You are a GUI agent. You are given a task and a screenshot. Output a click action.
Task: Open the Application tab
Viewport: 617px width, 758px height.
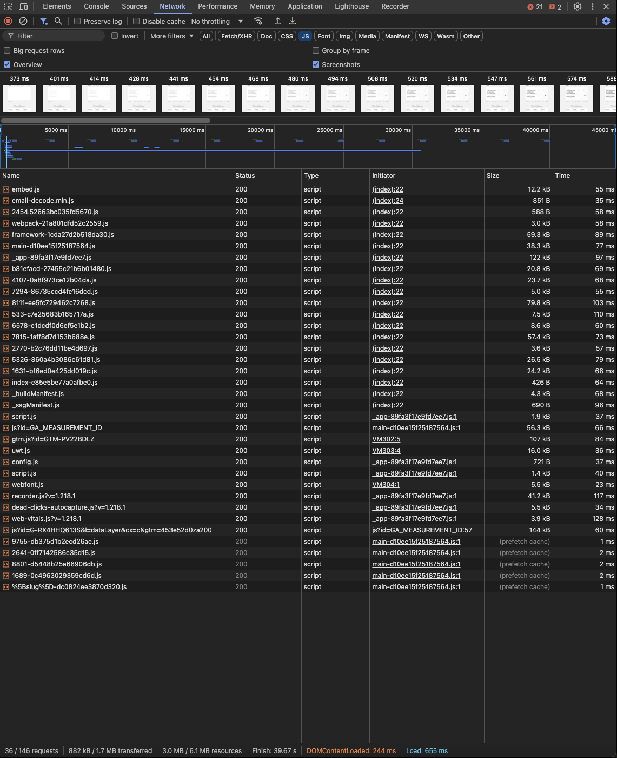305,6
